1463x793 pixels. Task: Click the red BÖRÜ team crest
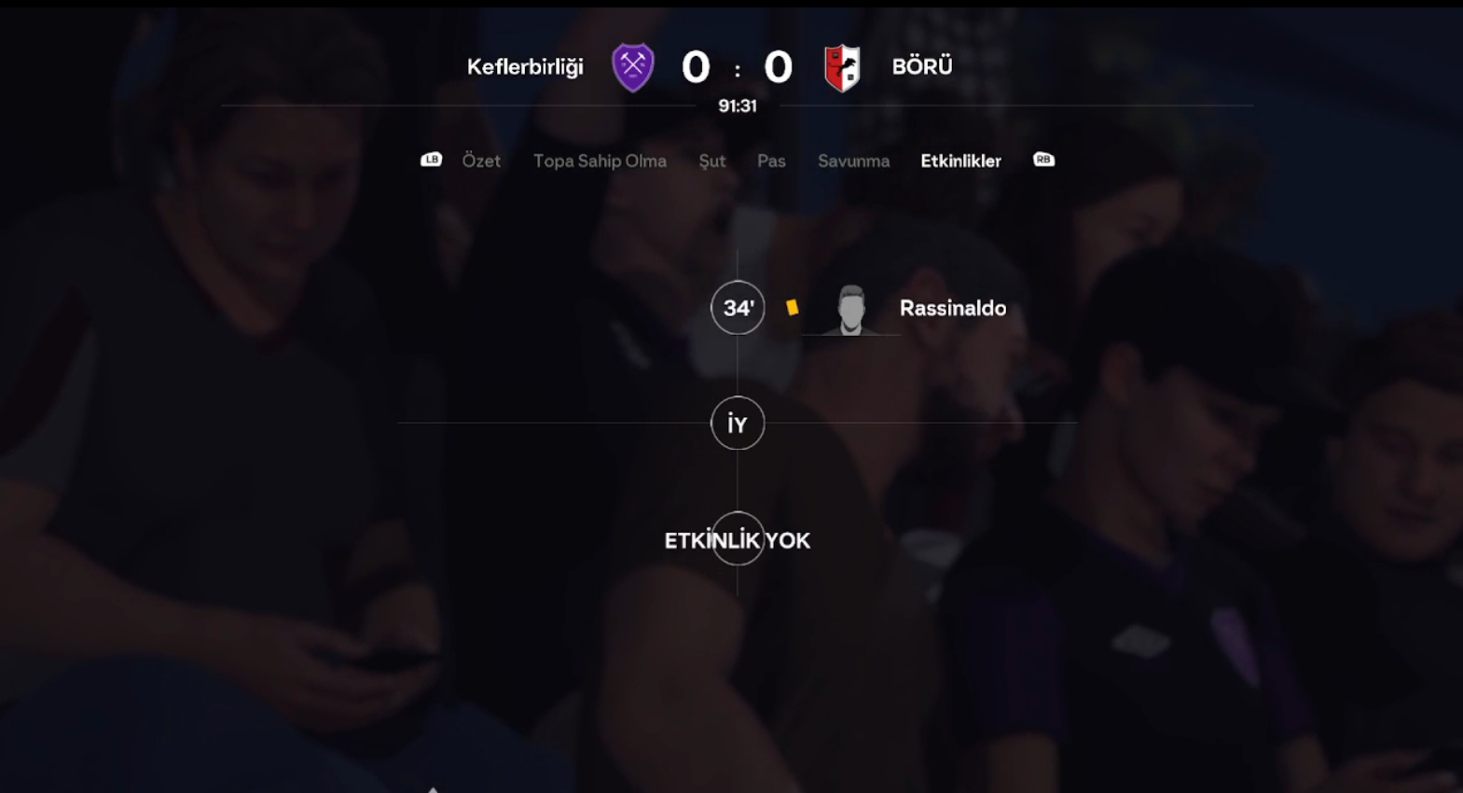[842, 68]
